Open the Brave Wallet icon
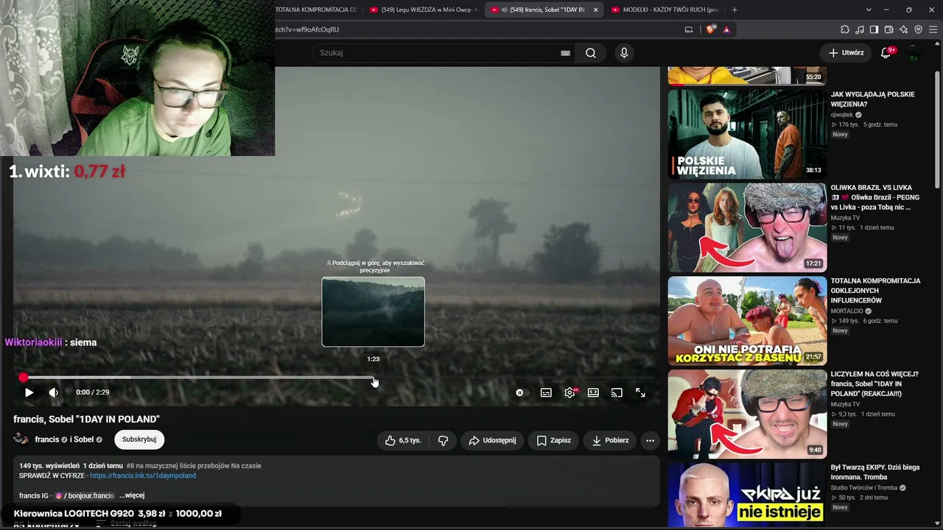Viewport: 943px width, 530px height. point(889,29)
